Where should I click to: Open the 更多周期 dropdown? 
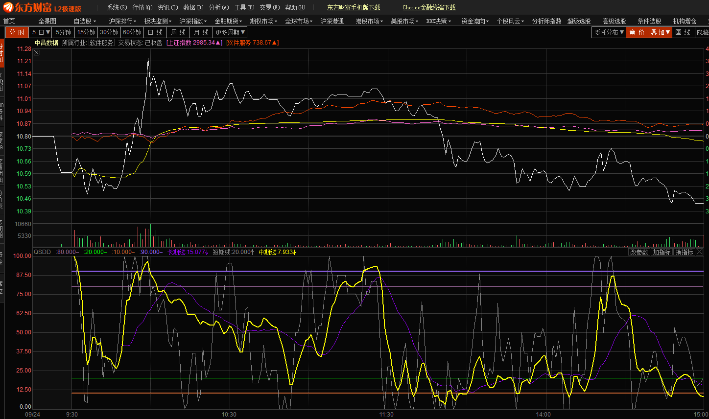[230, 32]
